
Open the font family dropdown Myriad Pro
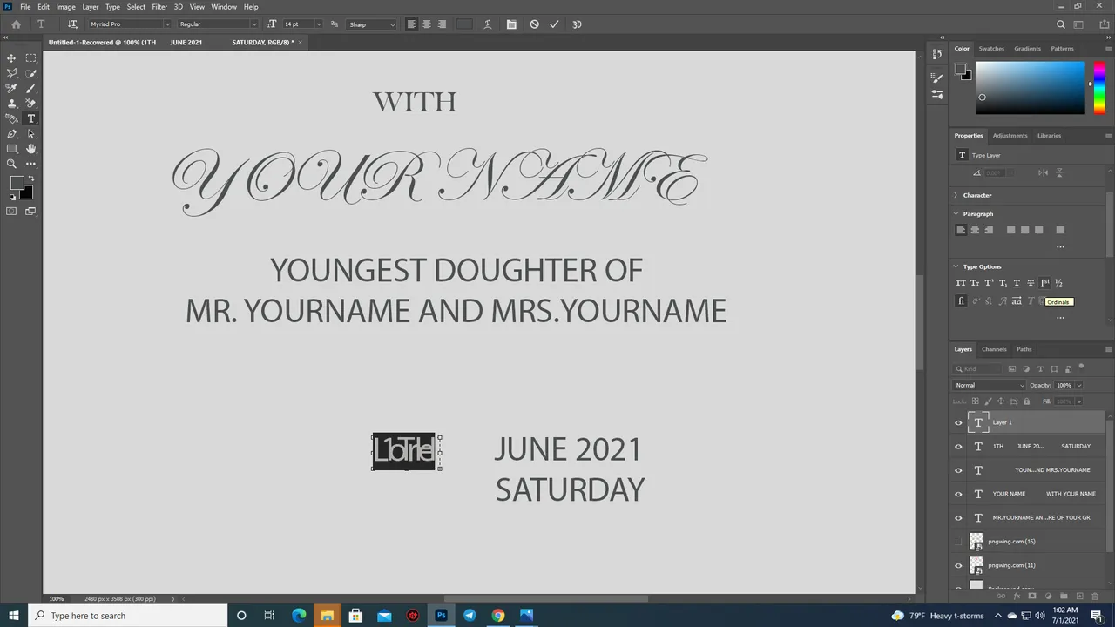tap(129, 24)
